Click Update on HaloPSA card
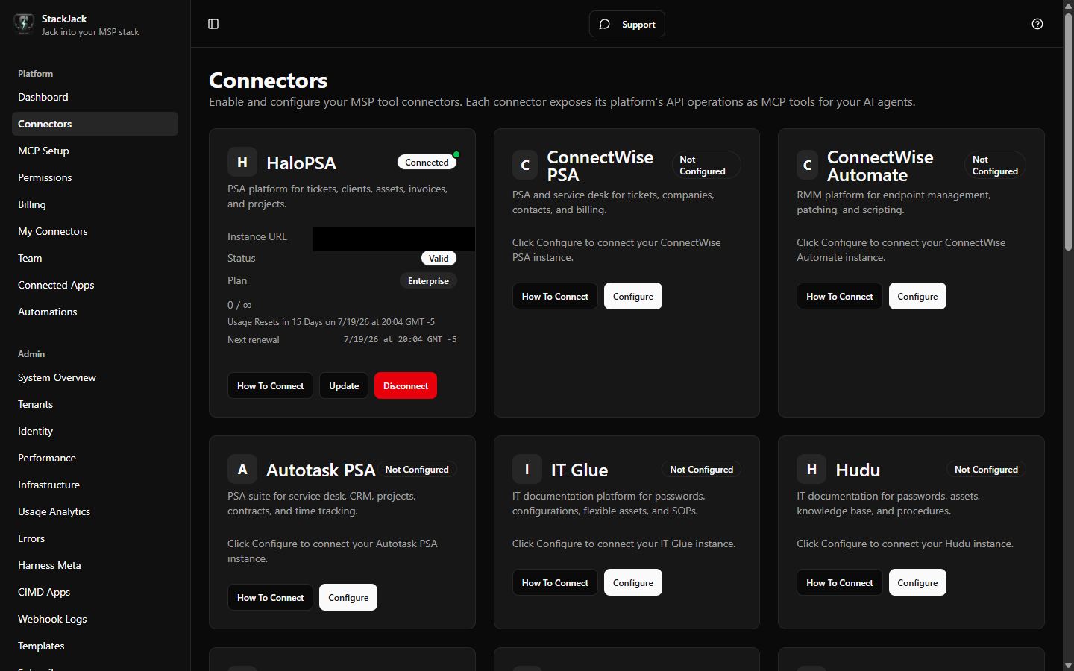 (344, 385)
